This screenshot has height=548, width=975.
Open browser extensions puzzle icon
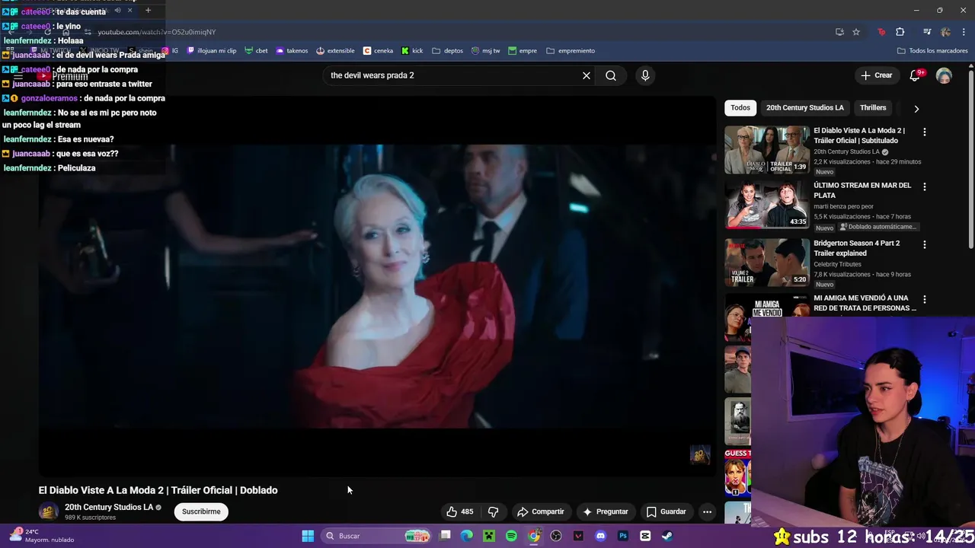tap(900, 32)
